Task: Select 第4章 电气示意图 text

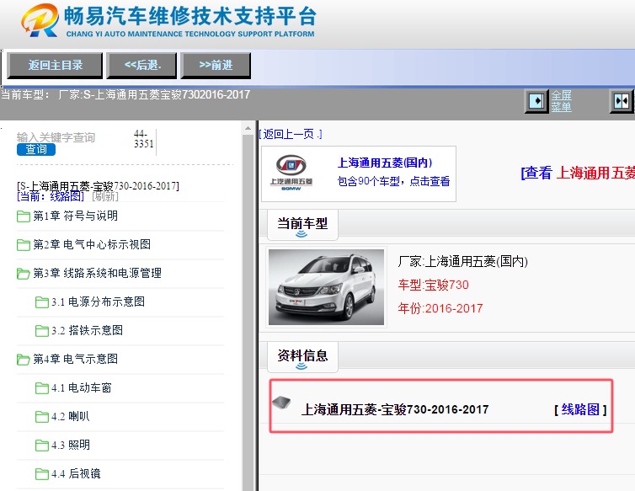Action: coord(76,359)
